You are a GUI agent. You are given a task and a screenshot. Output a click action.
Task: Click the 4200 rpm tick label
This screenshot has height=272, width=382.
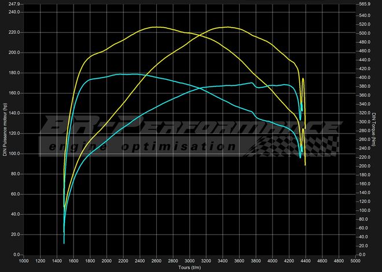289,261
